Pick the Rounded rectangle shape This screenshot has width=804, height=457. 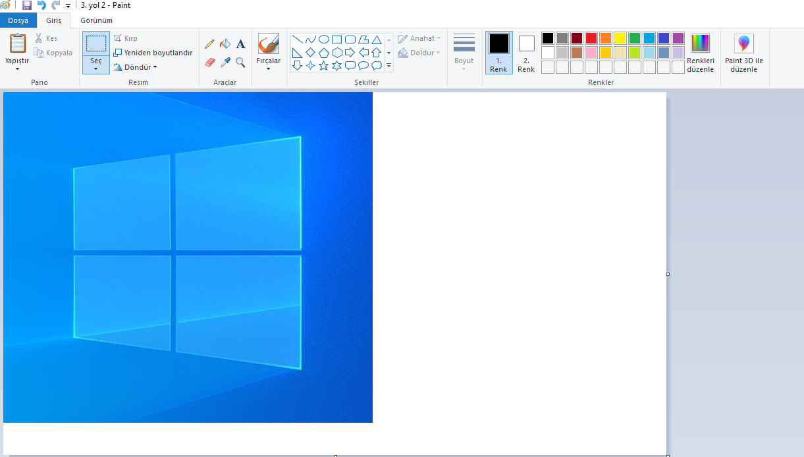(x=350, y=40)
